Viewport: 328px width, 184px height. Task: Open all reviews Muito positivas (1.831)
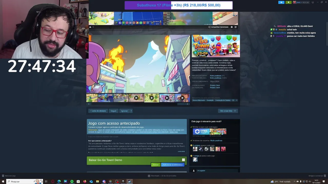(218, 78)
